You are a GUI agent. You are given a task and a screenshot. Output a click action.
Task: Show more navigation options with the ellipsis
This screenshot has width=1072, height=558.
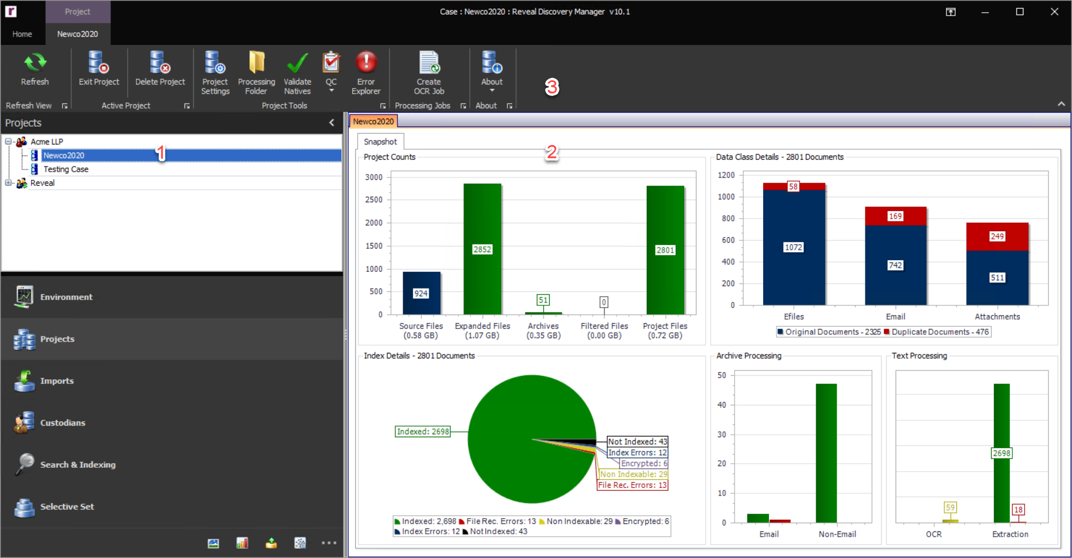[x=329, y=543]
